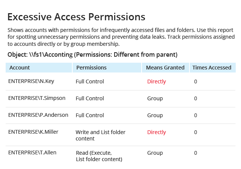241x169 pixels.
Task: Click the red Directly link for K.Miller
Action: (157, 132)
